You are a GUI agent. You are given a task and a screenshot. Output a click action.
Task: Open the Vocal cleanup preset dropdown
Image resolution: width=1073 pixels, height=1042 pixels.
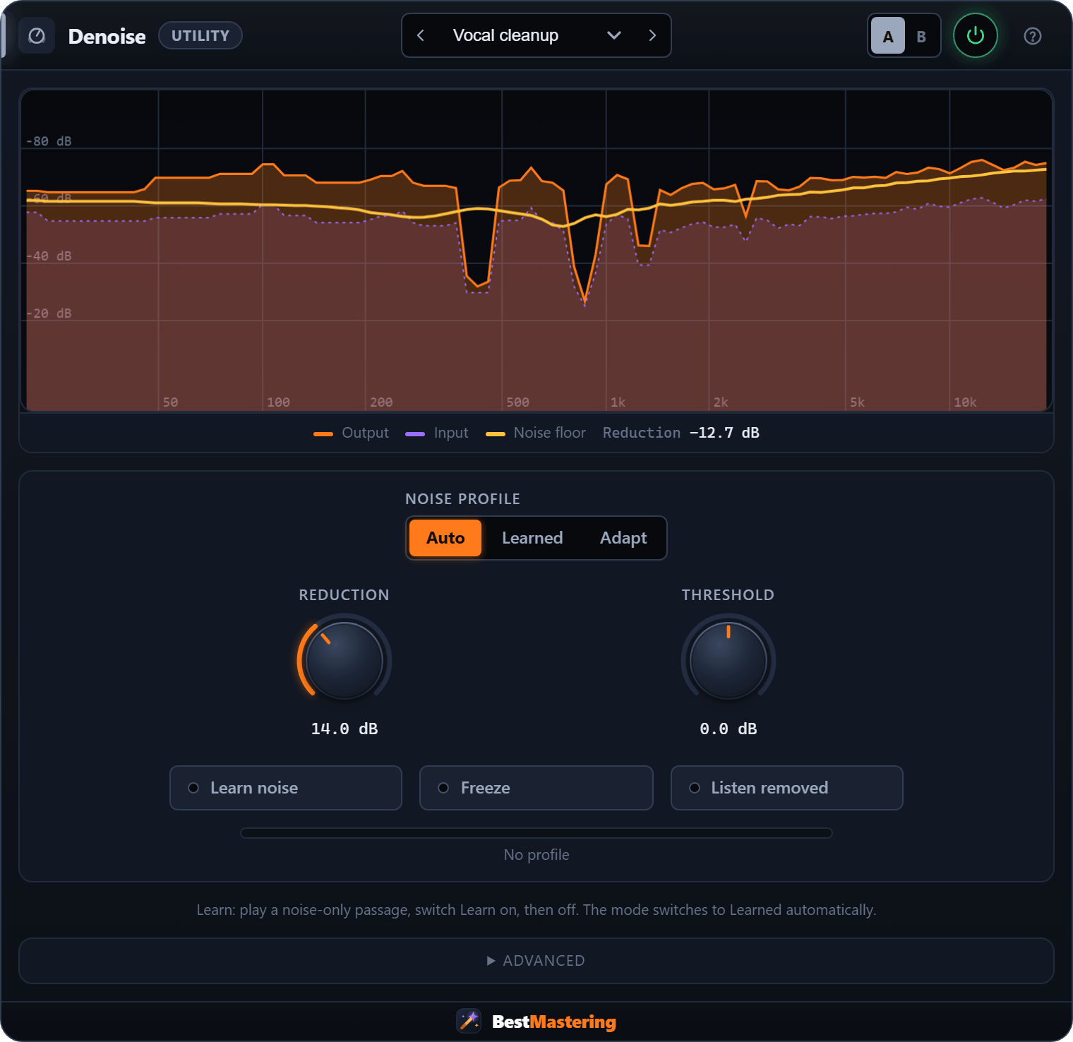coord(536,35)
